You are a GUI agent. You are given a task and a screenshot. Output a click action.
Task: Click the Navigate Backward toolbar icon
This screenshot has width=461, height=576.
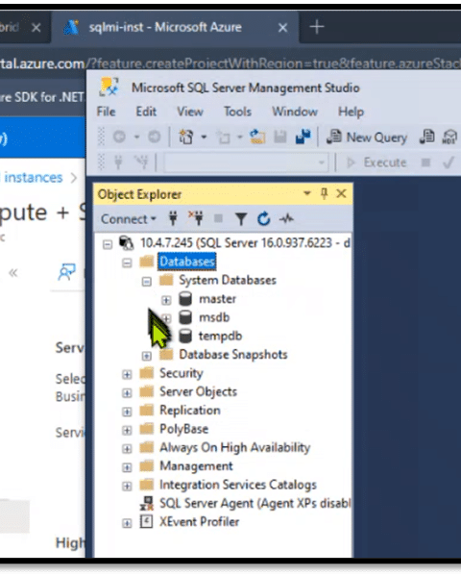tap(119, 137)
